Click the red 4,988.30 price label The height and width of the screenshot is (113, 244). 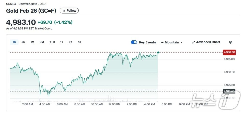click(x=229, y=52)
